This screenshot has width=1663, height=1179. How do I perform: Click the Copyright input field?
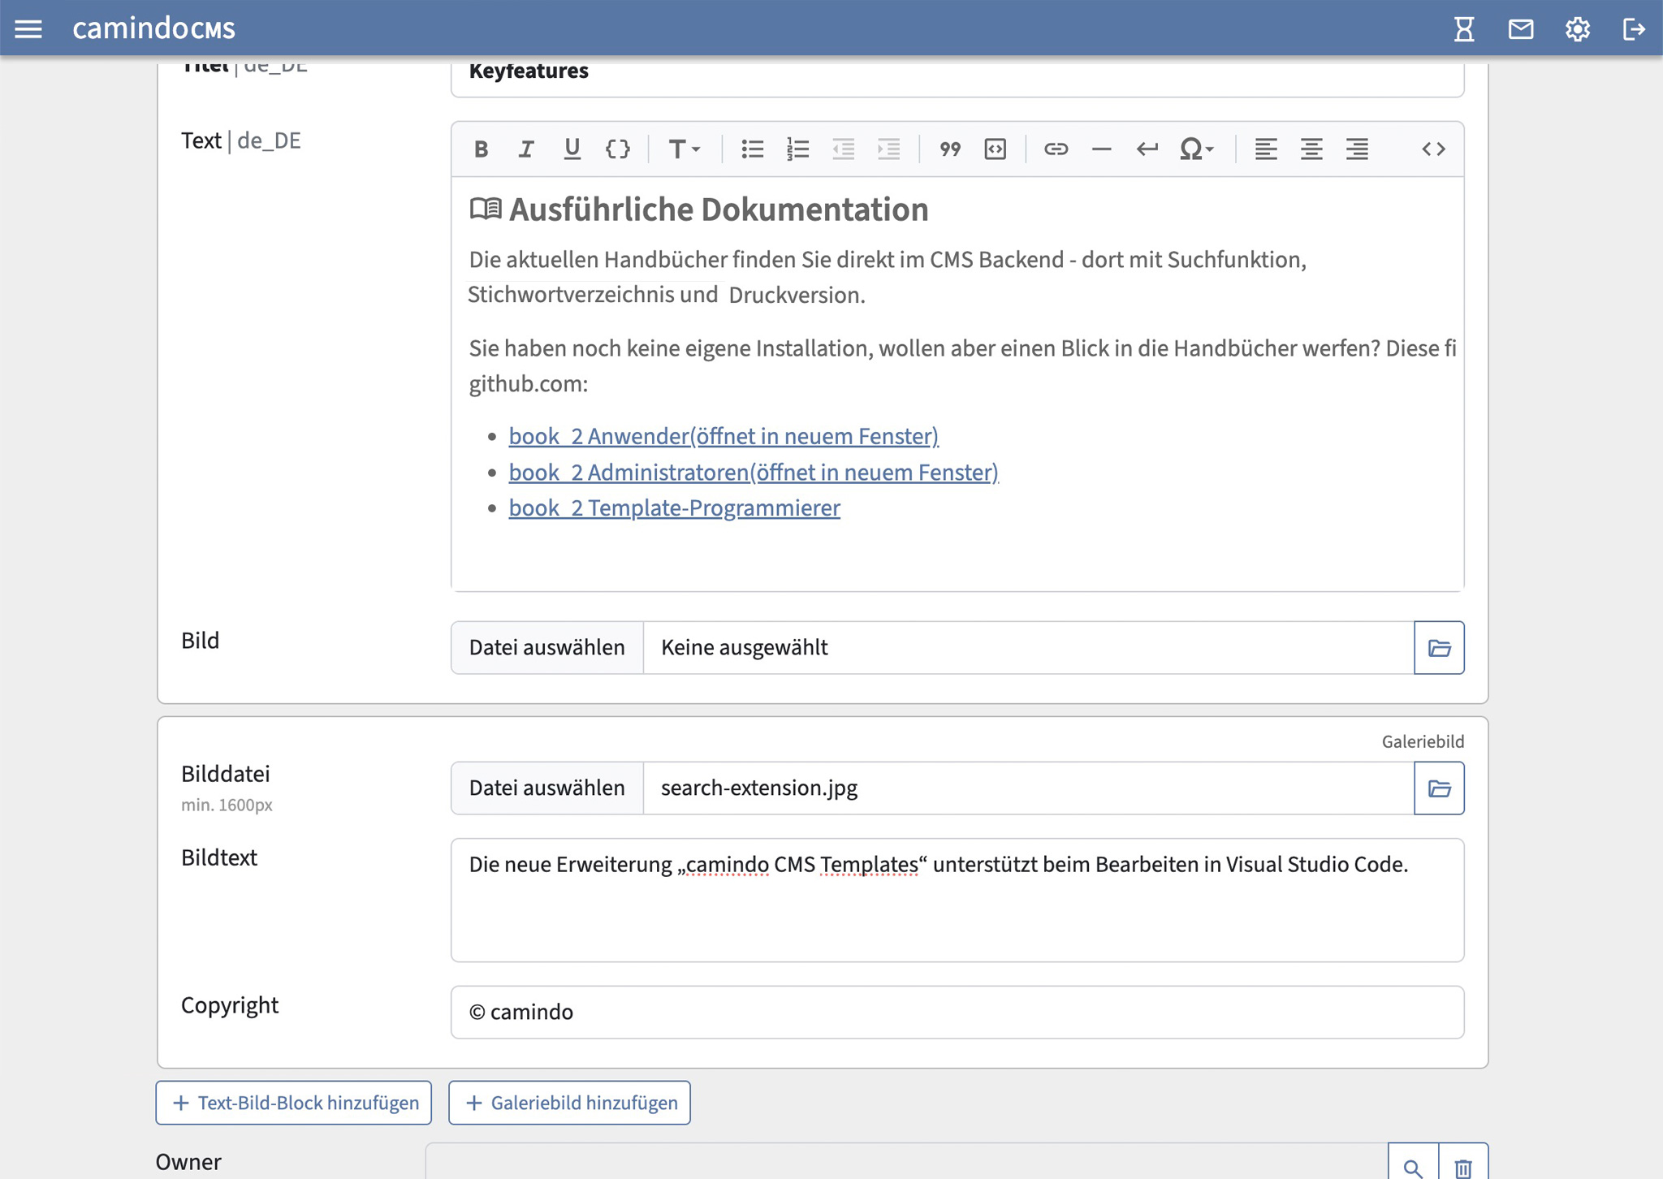coord(957,1012)
